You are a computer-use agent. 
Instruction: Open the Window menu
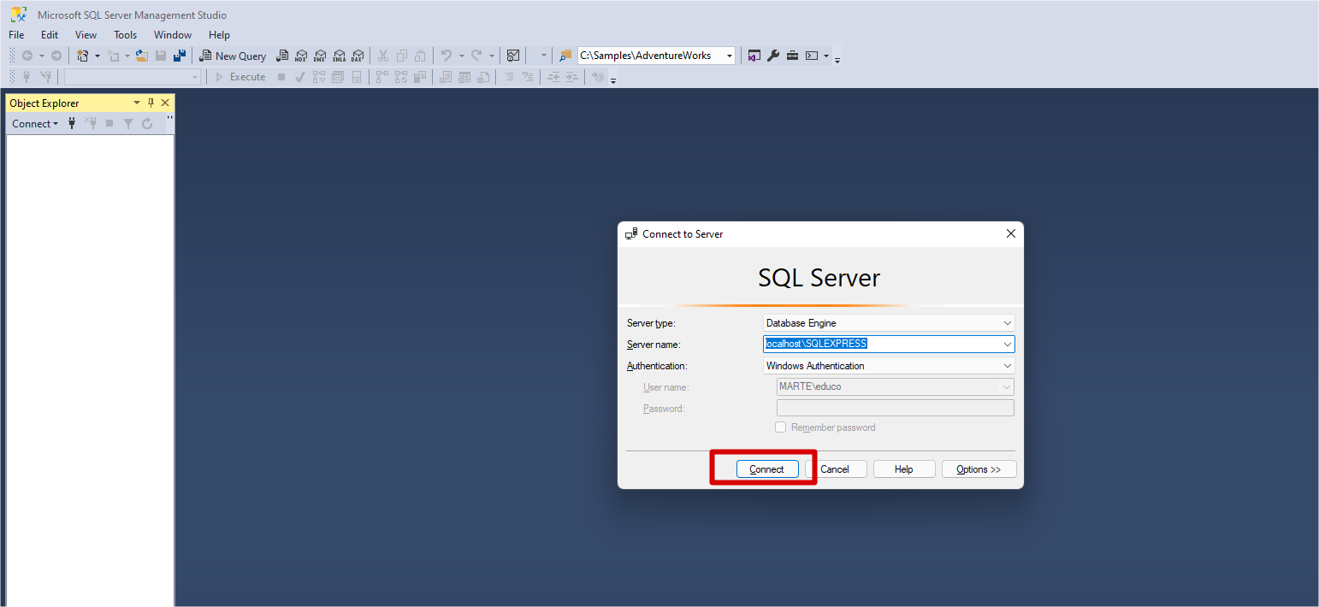click(173, 35)
